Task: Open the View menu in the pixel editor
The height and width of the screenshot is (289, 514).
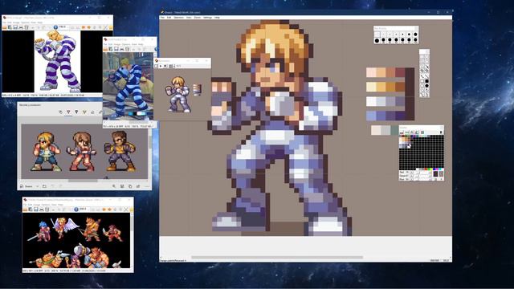Action: coord(189,18)
